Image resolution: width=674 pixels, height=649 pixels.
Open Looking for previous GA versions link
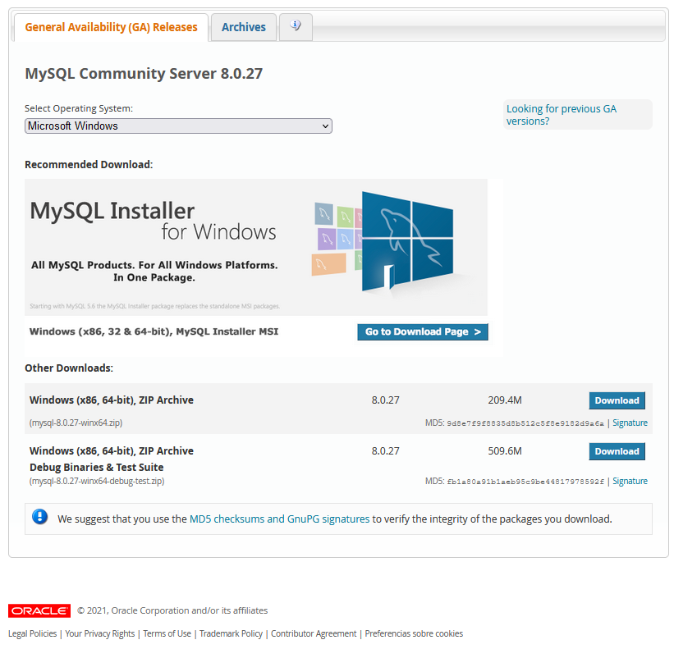562,115
